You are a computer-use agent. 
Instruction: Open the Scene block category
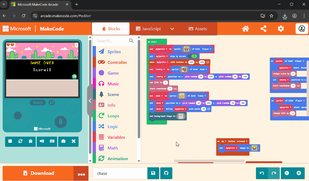click(115, 95)
